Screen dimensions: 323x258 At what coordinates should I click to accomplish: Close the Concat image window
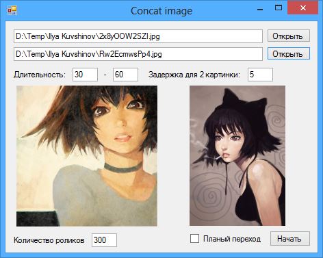point(303,8)
